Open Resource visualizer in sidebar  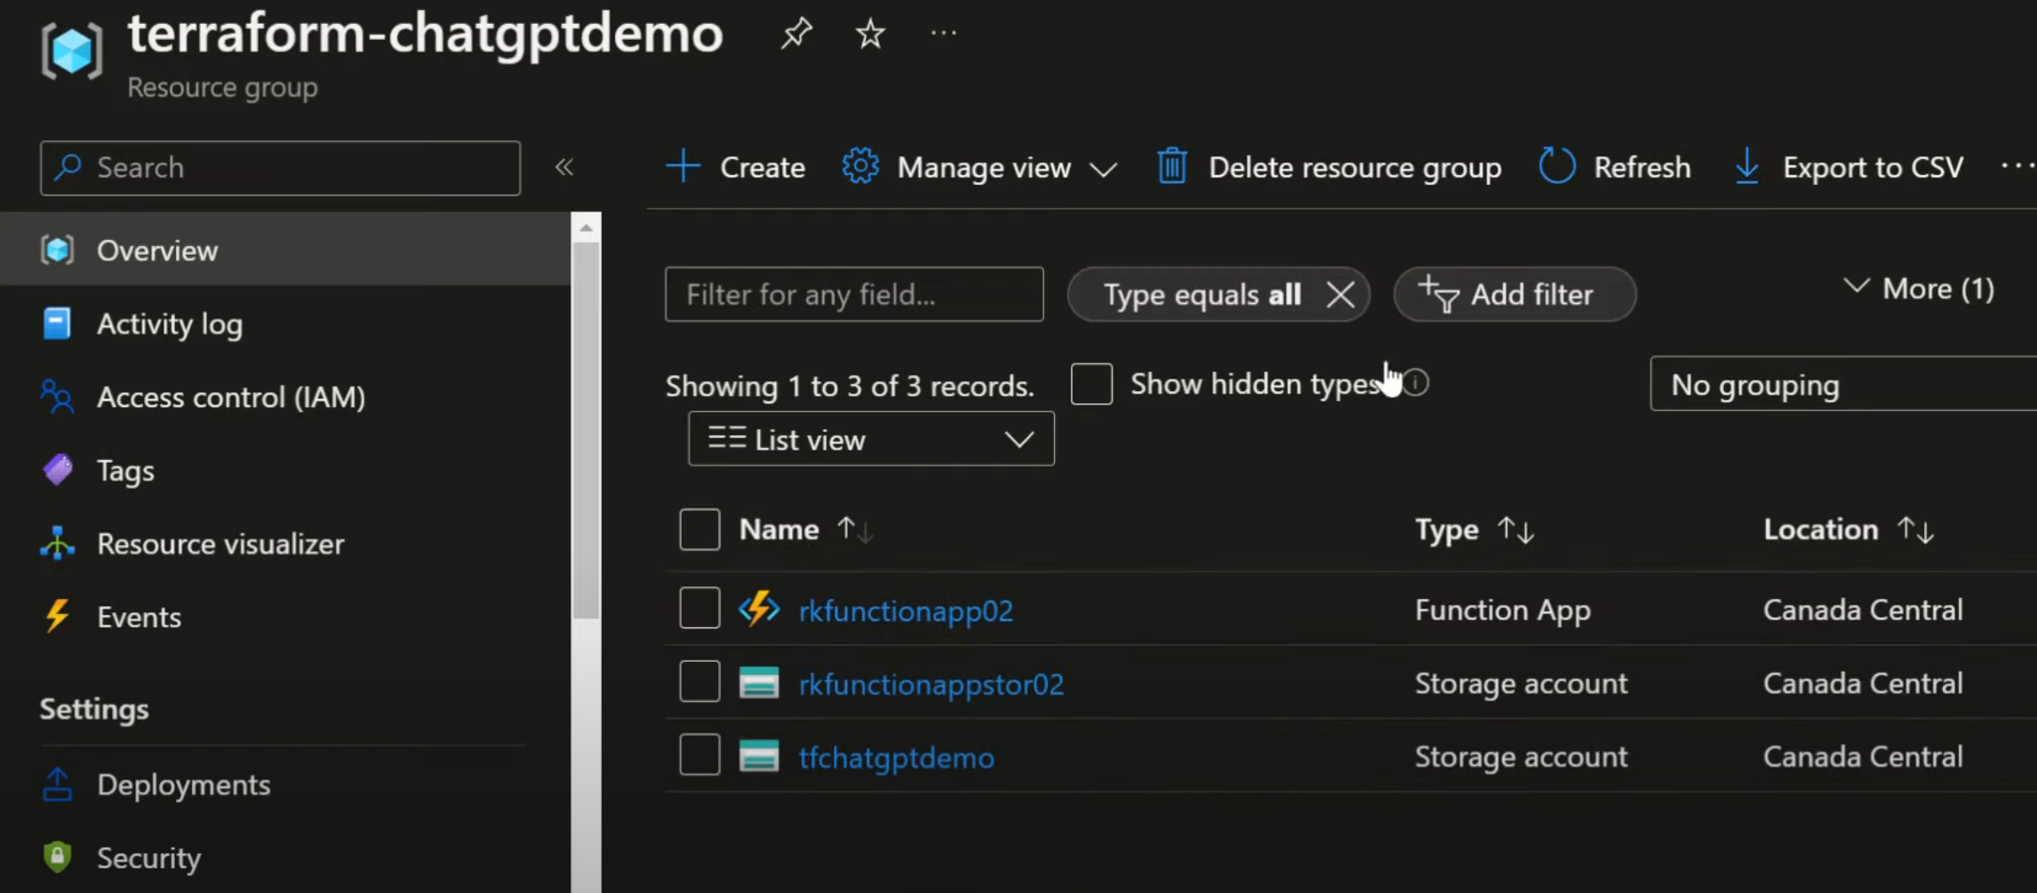[220, 544]
